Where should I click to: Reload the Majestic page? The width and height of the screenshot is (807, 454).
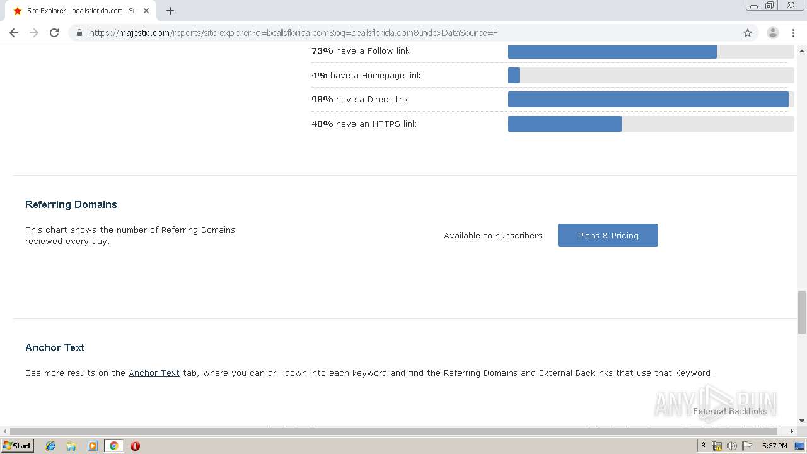[54, 33]
